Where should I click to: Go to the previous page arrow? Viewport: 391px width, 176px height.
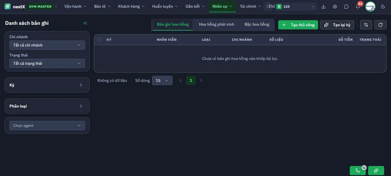tap(181, 80)
